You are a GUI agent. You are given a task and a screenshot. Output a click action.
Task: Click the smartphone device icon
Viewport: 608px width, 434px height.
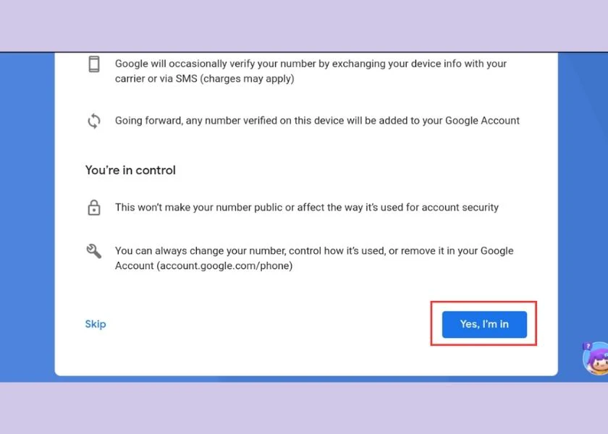tap(94, 64)
